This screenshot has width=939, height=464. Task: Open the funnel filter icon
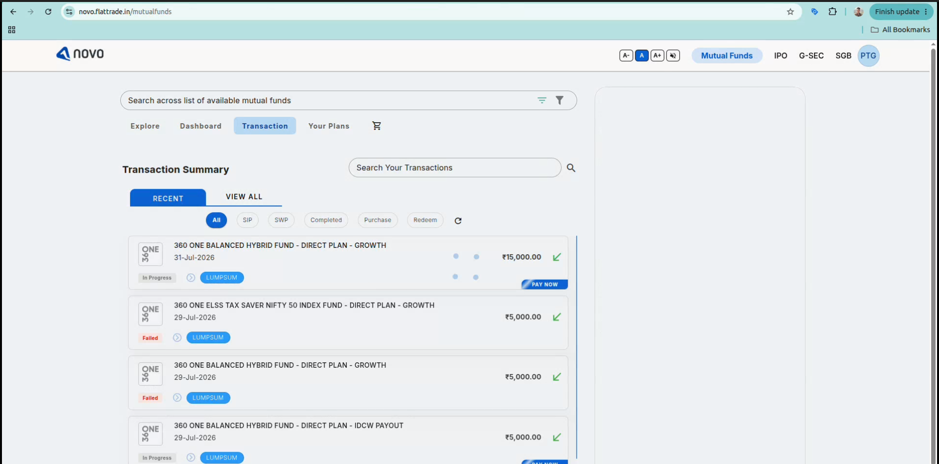[559, 100]
